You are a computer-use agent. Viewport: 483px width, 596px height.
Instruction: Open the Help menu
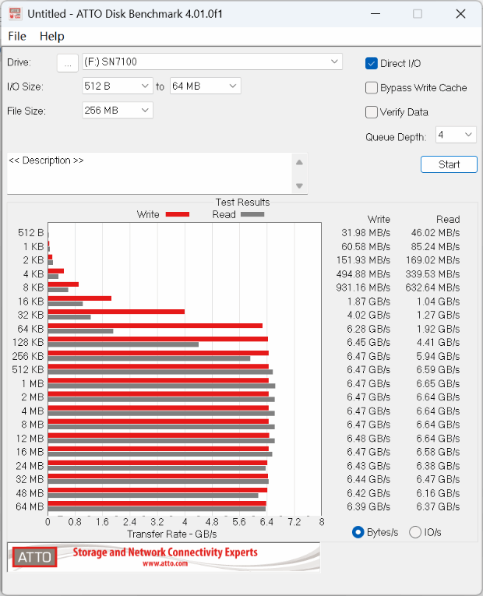tap(52, 36)
